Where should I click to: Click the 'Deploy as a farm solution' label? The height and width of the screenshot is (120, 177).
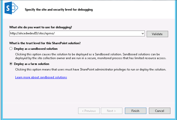[31, 64]
